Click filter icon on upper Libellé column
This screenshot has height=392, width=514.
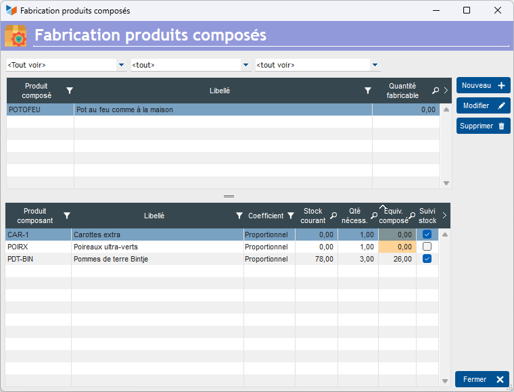(368, 91)
